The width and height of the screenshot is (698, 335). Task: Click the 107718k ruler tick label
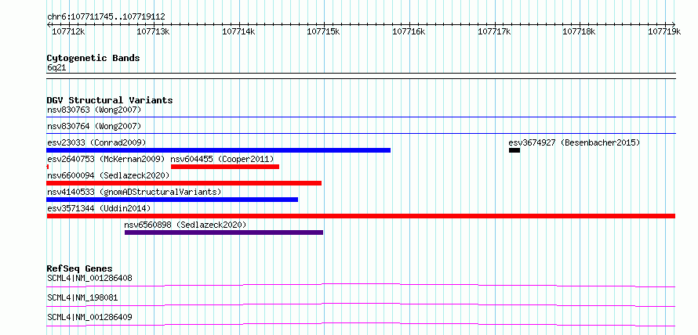pyautogui.click(x=580, y=31)
